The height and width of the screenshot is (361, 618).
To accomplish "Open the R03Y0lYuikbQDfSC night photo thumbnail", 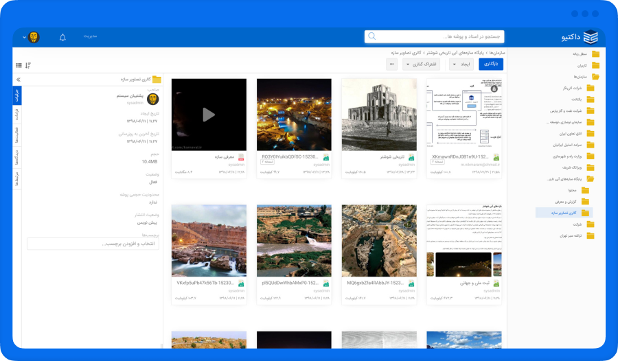I will click(x=294, y=115).
